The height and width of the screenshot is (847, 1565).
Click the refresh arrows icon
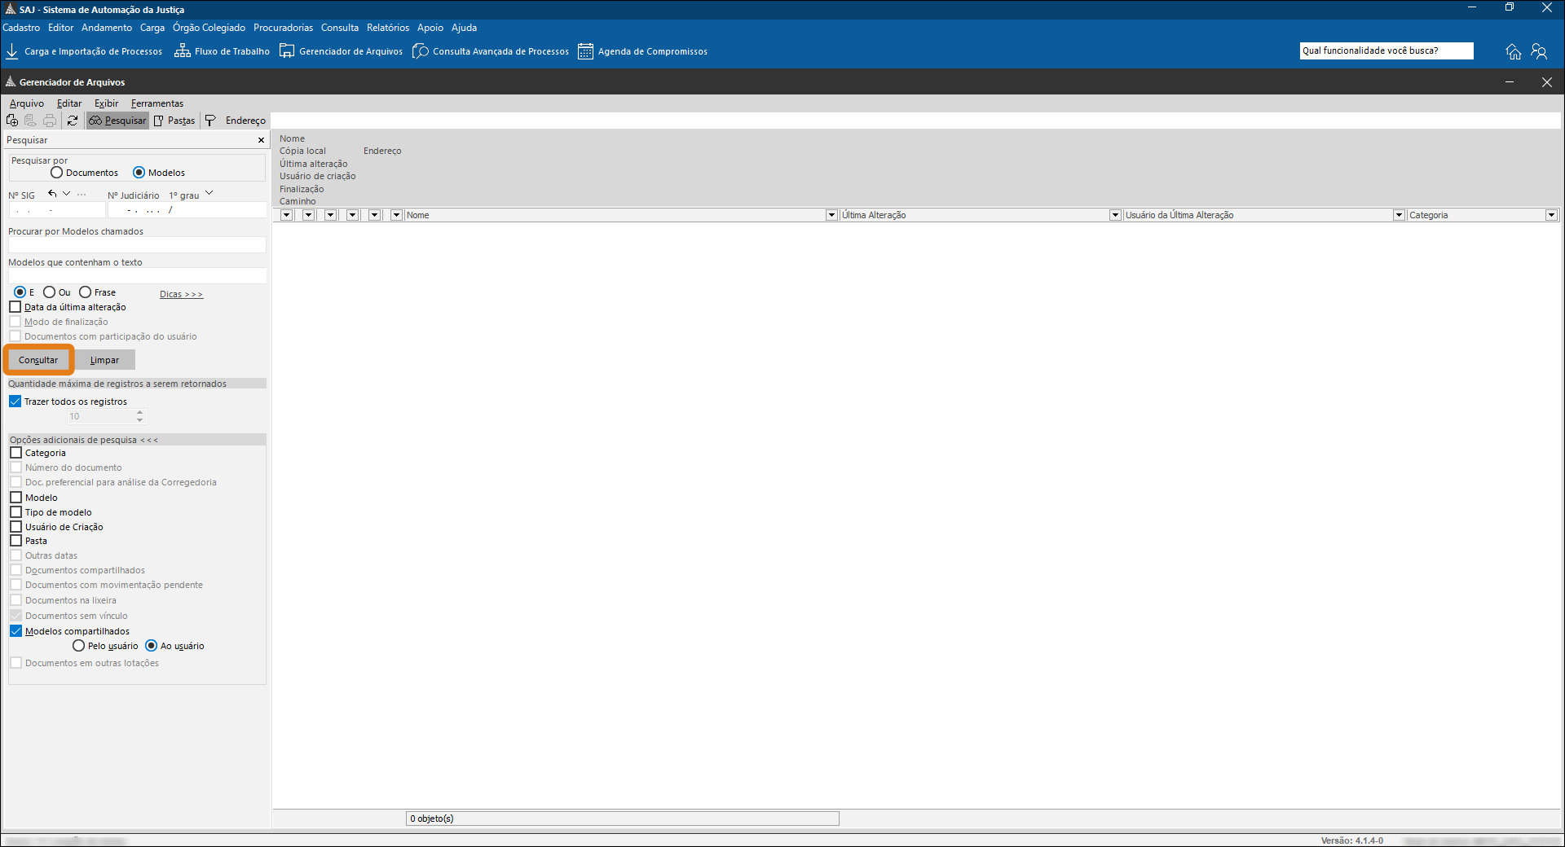73,121
